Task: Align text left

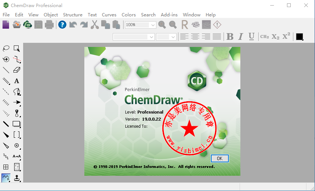Action: coord(184,37)
